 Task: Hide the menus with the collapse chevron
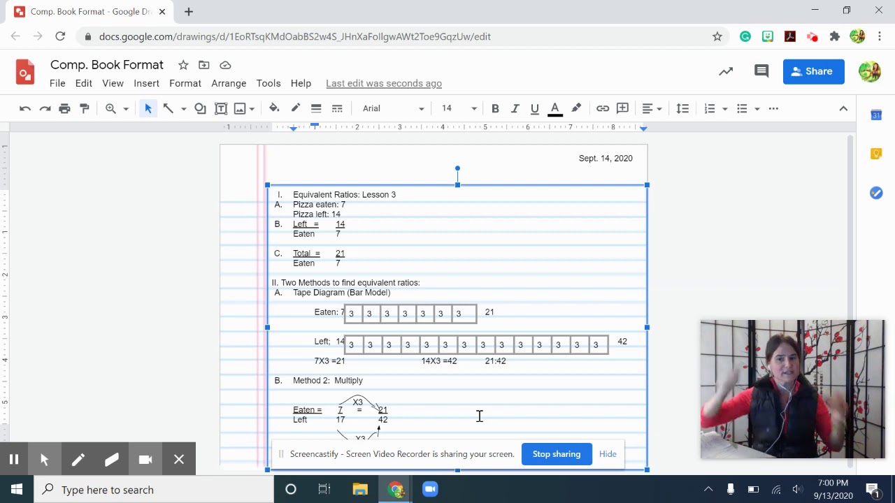(x=843, y=108)
